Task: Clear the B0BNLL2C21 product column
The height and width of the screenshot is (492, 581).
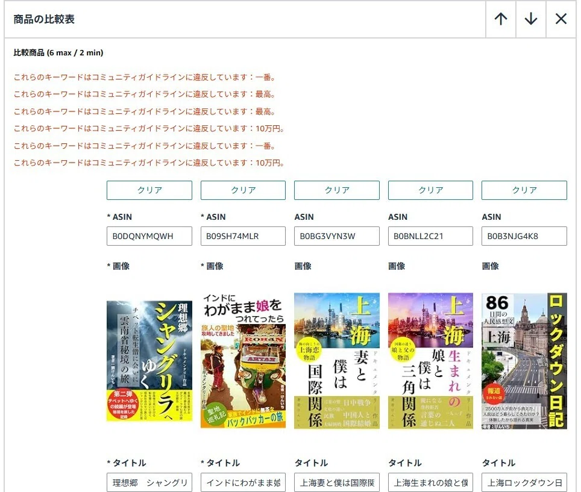Action: [x=430, y=190]
